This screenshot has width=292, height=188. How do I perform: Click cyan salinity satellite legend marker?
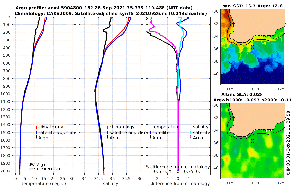pos(191,133)
